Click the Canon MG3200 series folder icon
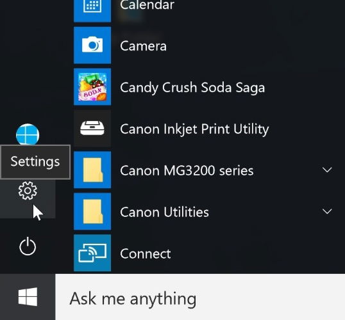Image resolution: width=345 pixels, height=320 pixels. [92, 170]
